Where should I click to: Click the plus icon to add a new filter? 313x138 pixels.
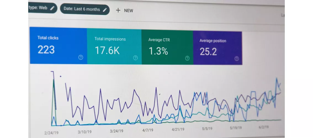point(118,10)
